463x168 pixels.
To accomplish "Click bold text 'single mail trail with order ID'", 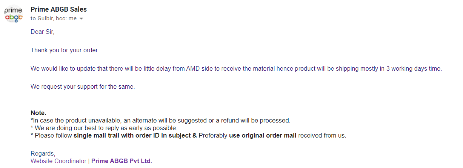I will [132, 135].
